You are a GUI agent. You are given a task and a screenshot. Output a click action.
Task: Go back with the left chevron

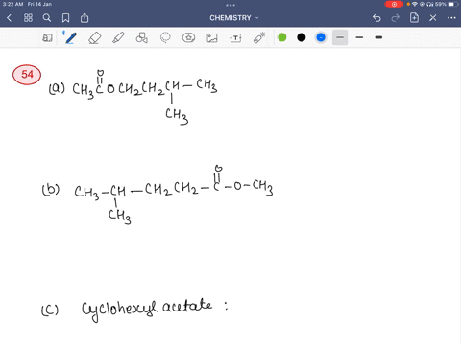9,18
